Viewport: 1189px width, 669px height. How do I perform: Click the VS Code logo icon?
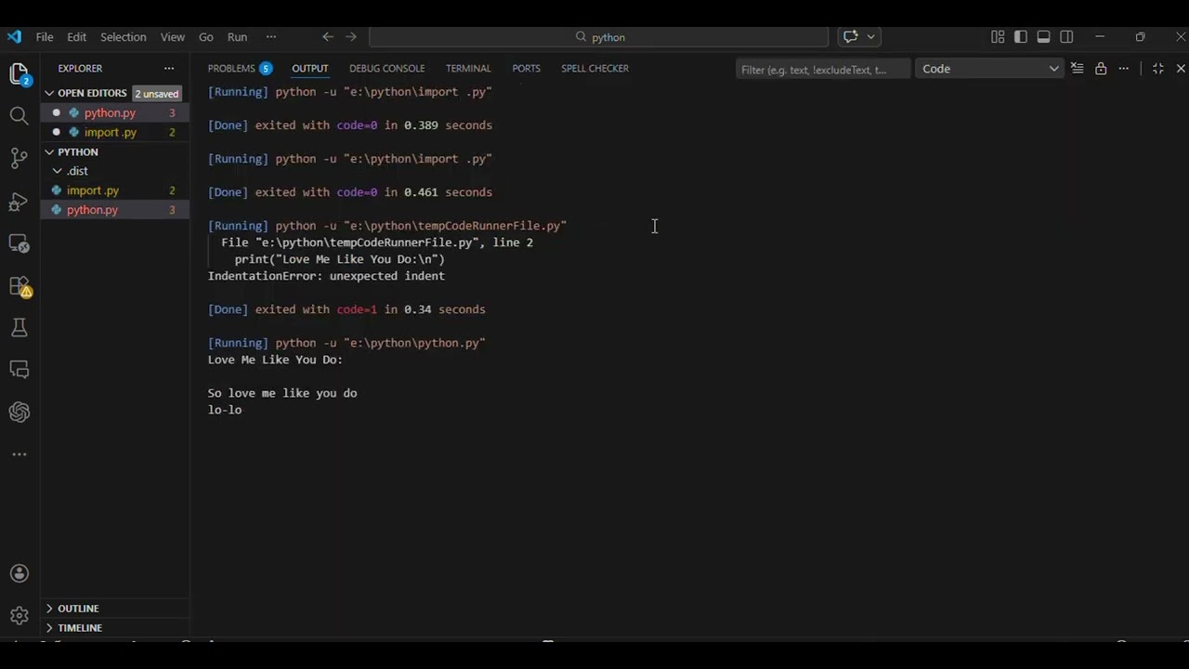[x=14, y=37]
